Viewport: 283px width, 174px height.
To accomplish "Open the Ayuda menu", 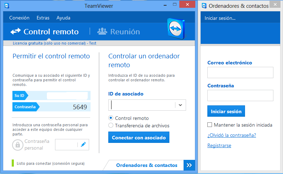I will pyautogui.click(x=63, y=18).
